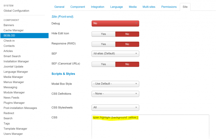Open Module Manager settings
Image resolution: width=216 pixels, height=139 pixels.
tap(14, 92)
